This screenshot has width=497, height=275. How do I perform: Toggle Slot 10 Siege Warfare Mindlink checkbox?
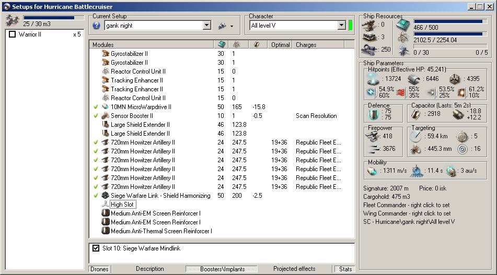96,248
